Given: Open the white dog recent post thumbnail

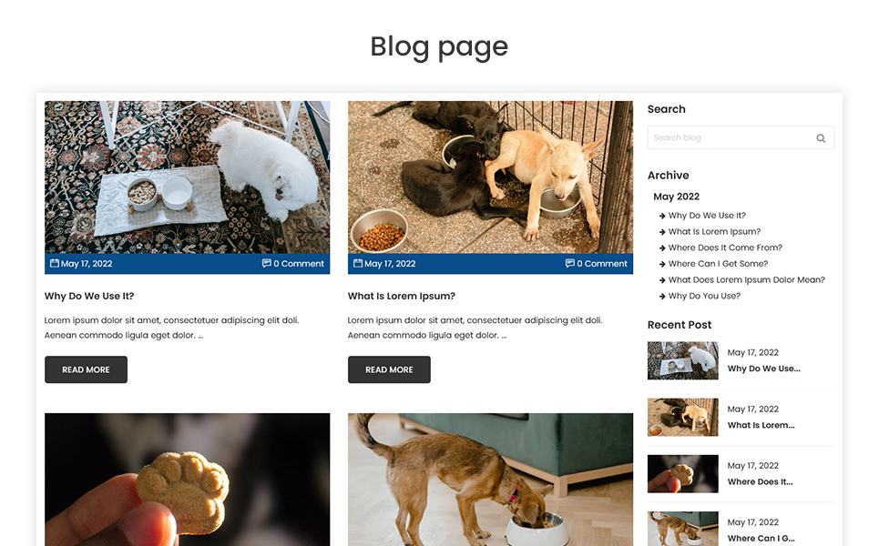Looking at the screenshot, I should (683, 360).
